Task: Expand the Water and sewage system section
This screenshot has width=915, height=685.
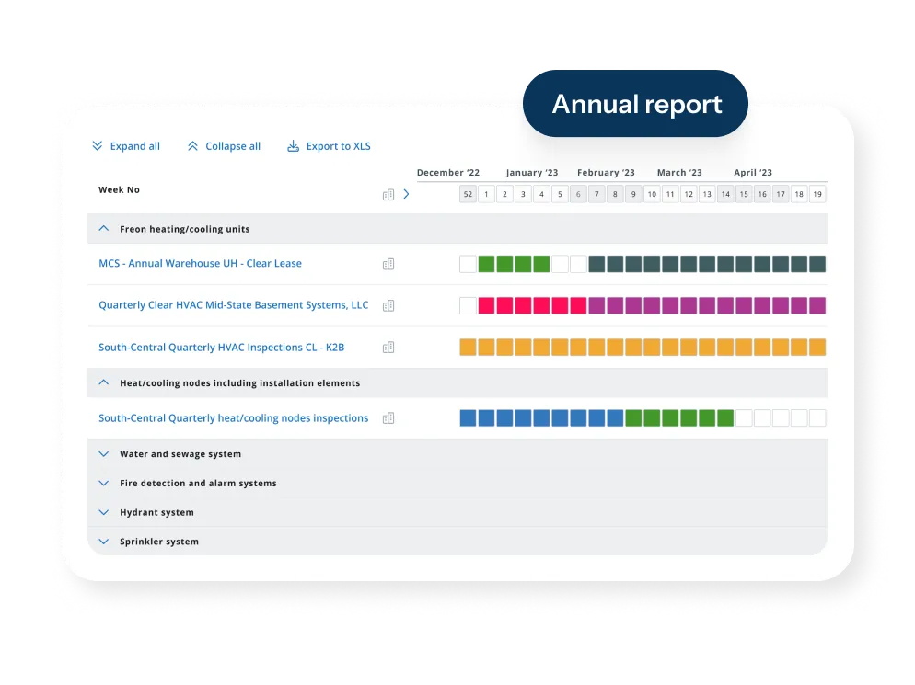Action: [x=104, y=453]
